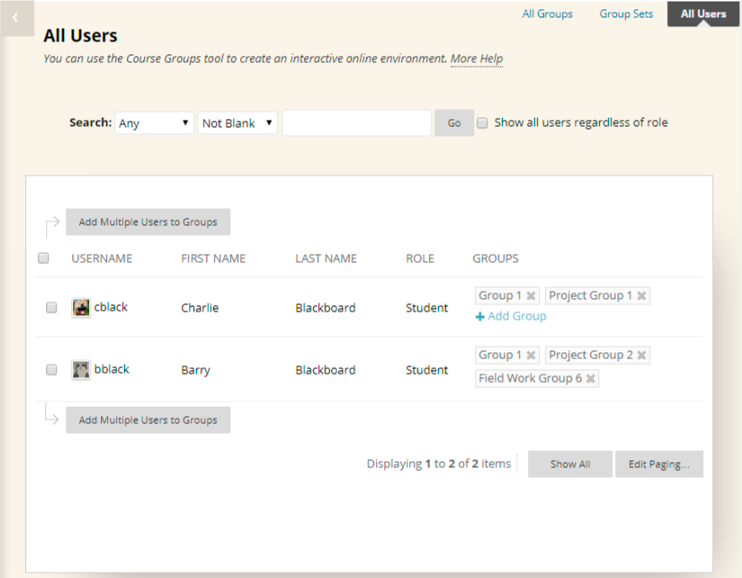
Task: Sort by FIRST NAME column header
Action: coord(213,258)
